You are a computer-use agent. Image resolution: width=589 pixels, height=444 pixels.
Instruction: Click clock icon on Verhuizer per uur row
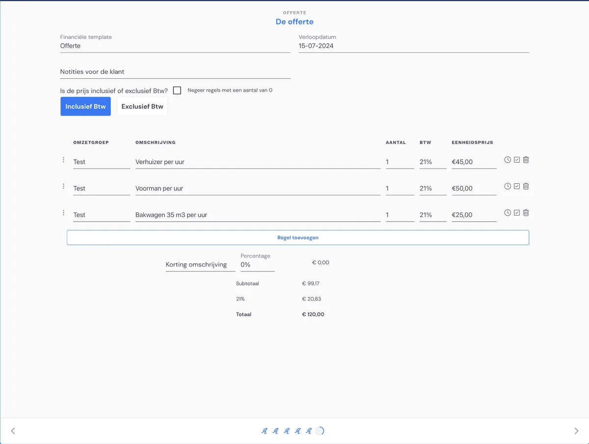point(508,160)
